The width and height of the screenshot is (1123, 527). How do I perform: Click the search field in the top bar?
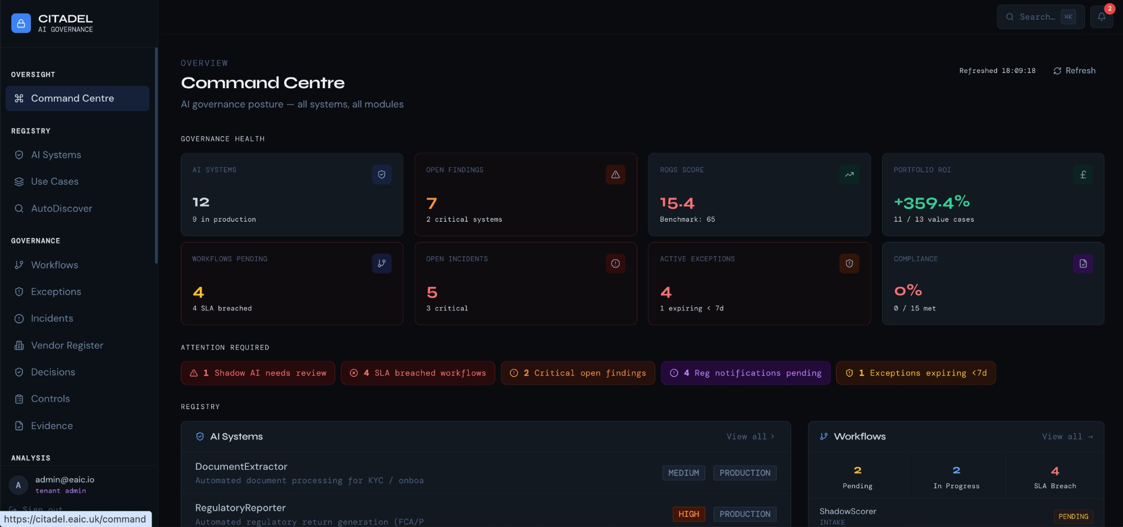click(1040, 17)
